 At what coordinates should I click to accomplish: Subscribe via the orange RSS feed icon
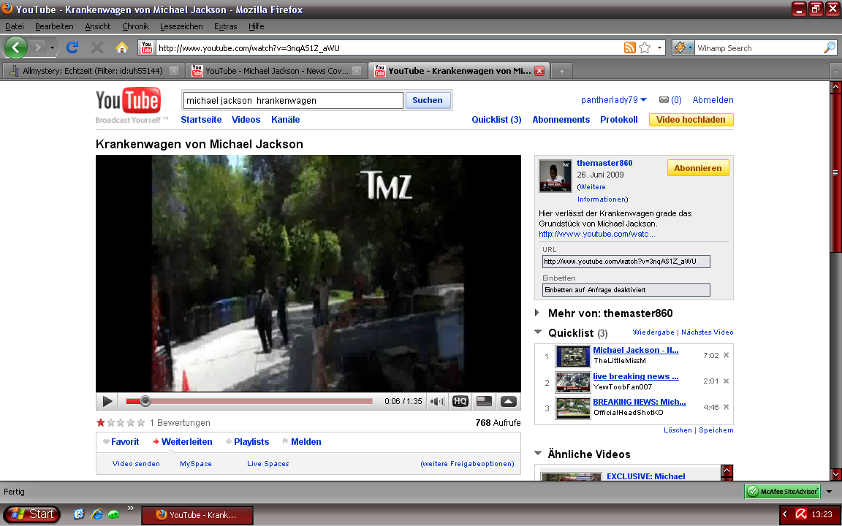click(630, 47)
